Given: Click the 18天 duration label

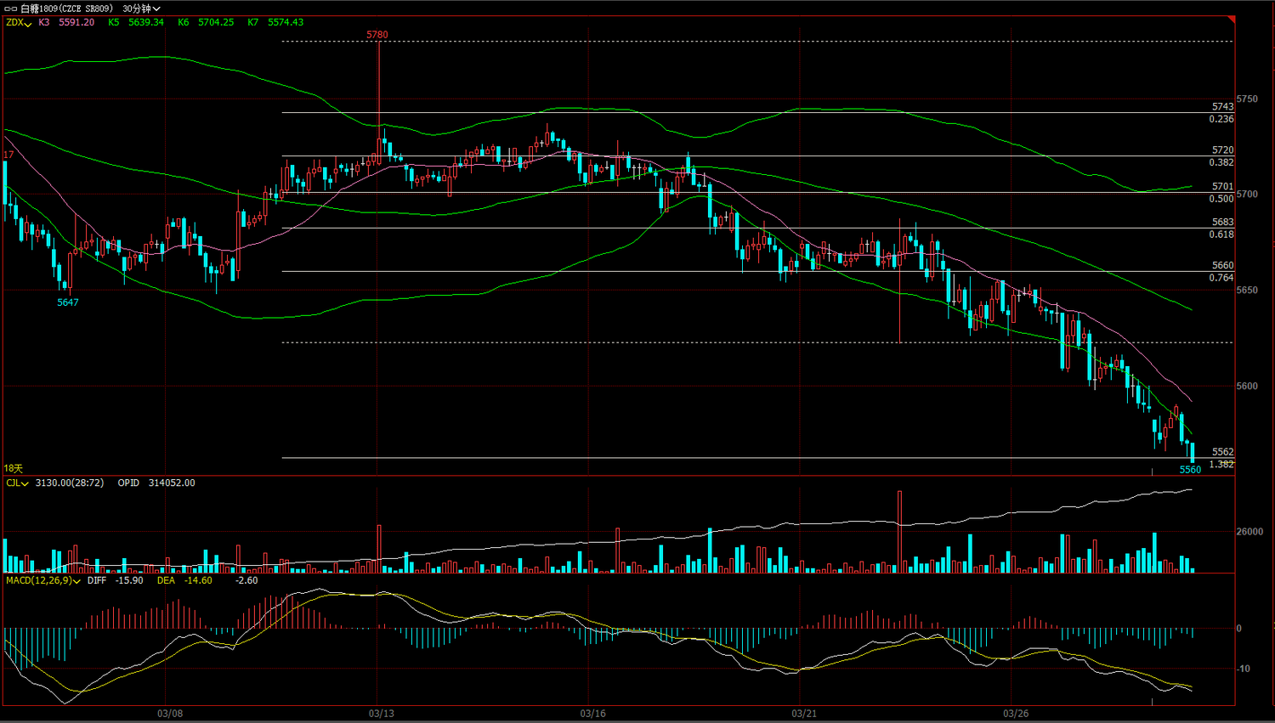Looking at the screenshot, I should click(x=14, y=469).
